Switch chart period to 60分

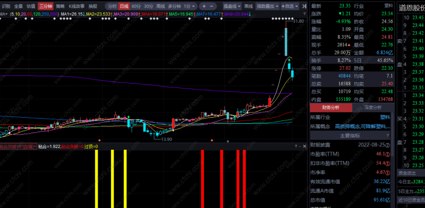pos(136,6)
